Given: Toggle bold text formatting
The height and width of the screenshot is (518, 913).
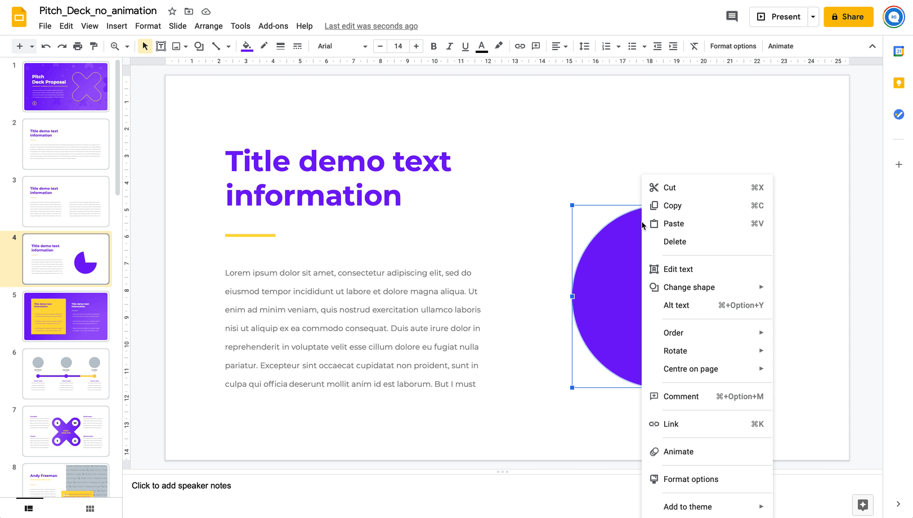Looking at the screenshot, I should click(x=433, y=46).
